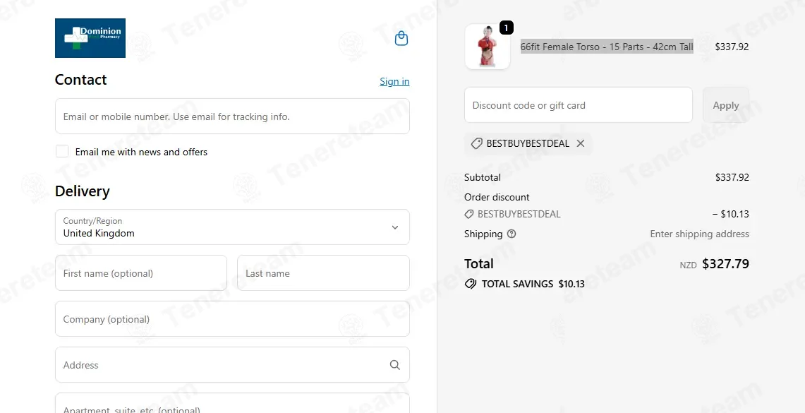Click the Sign in link
The height and width of the screenshot is (413, 805).
[x=394, y=81]
